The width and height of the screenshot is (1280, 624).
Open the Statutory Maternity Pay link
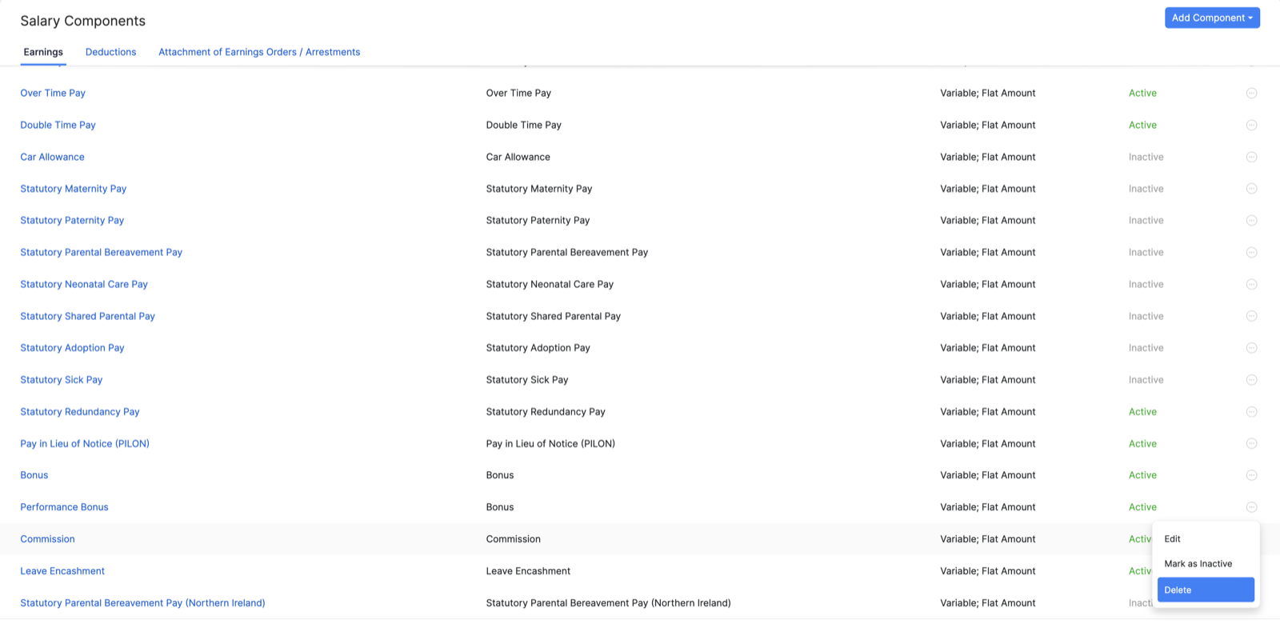[74, 189]
